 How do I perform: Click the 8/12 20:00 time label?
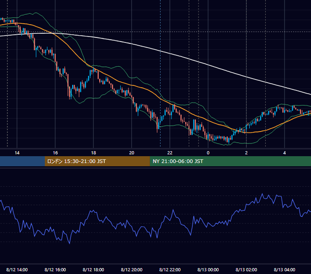coord(132,269)
